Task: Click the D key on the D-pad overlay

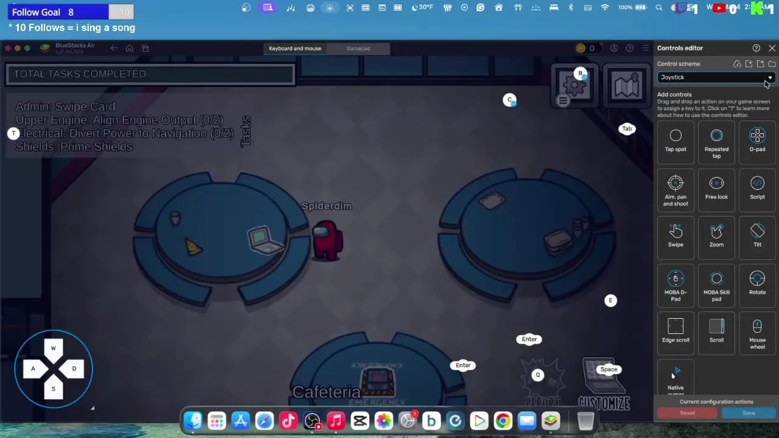Action: tap(74, 369)
